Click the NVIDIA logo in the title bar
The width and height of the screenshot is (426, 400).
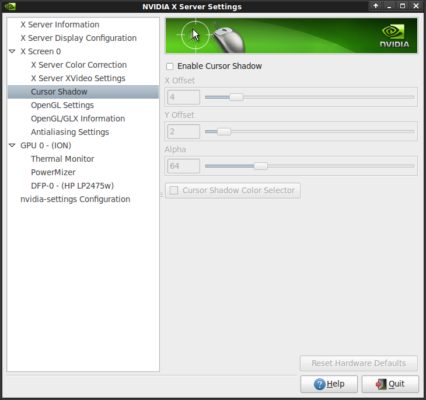click(10, 6)
